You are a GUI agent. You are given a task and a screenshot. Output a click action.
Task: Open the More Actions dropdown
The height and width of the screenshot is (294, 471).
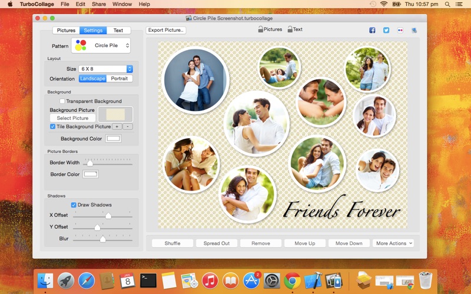click(393, 243)
